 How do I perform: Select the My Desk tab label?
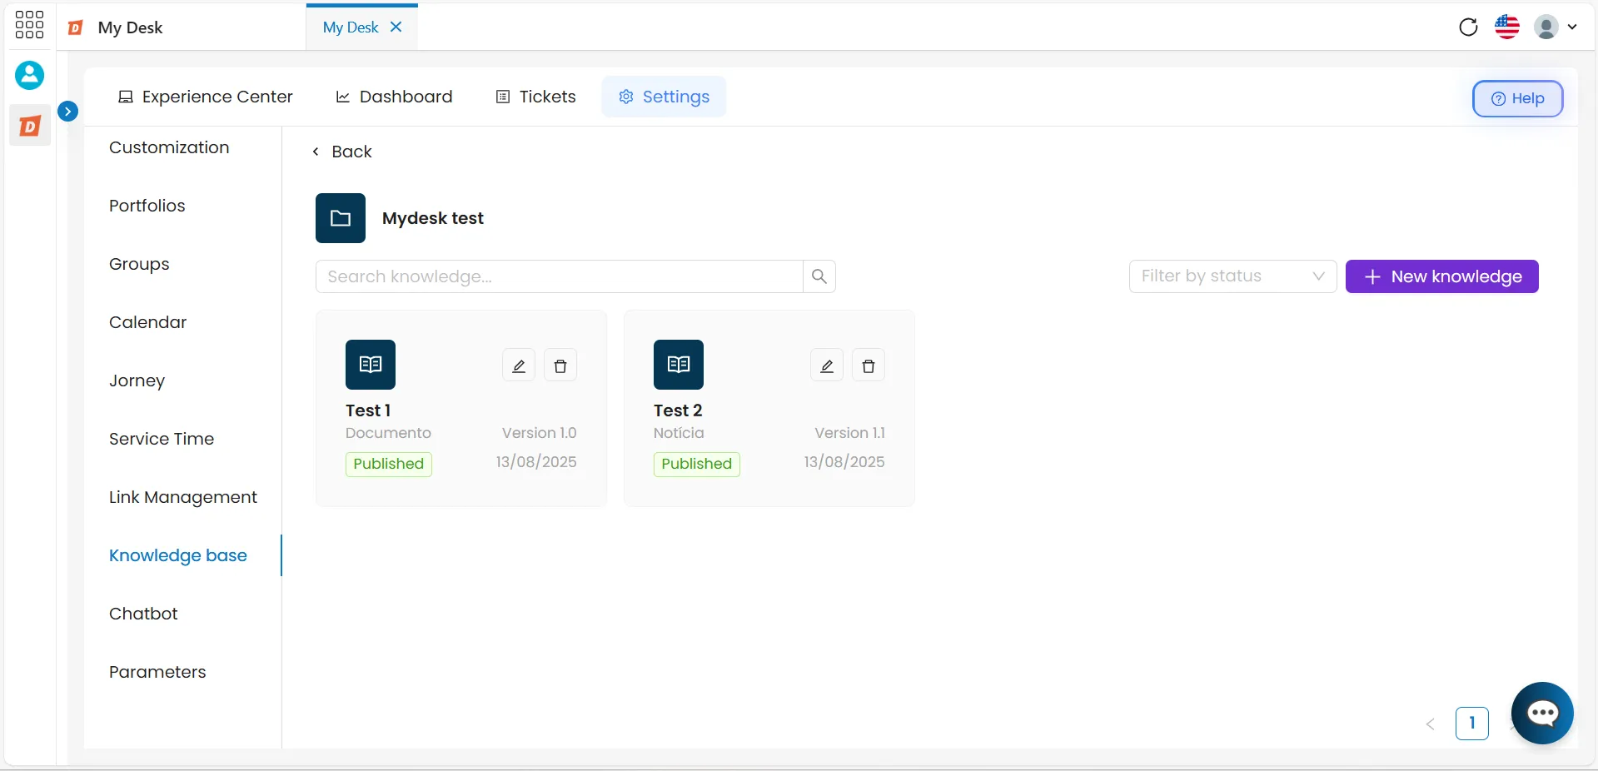click(x=351, y=27)
